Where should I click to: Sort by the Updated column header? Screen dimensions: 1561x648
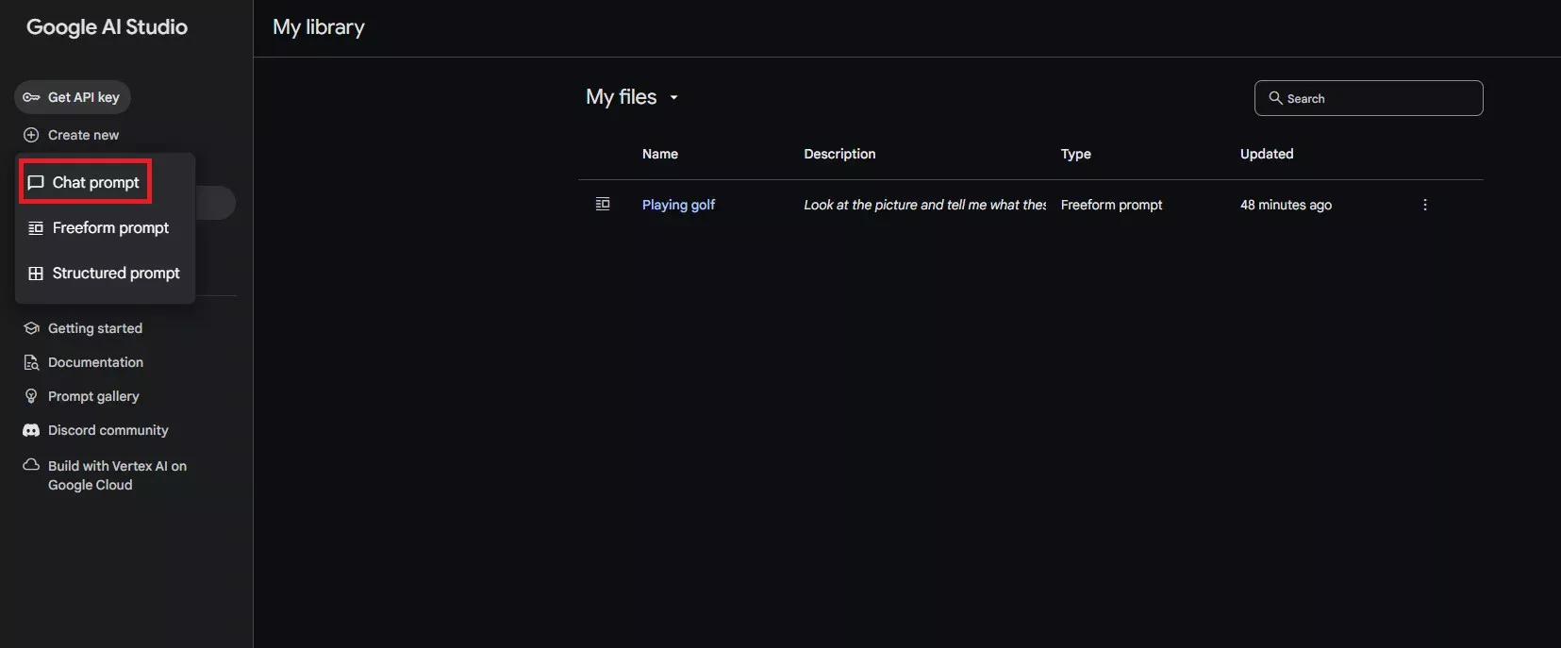click(1266, 154)
